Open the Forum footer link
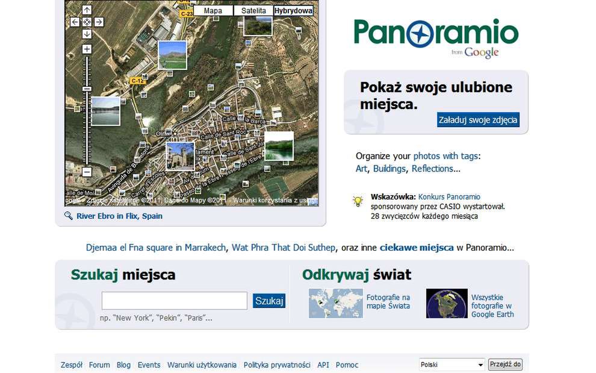596x373 pixels. tap(99, 365)
